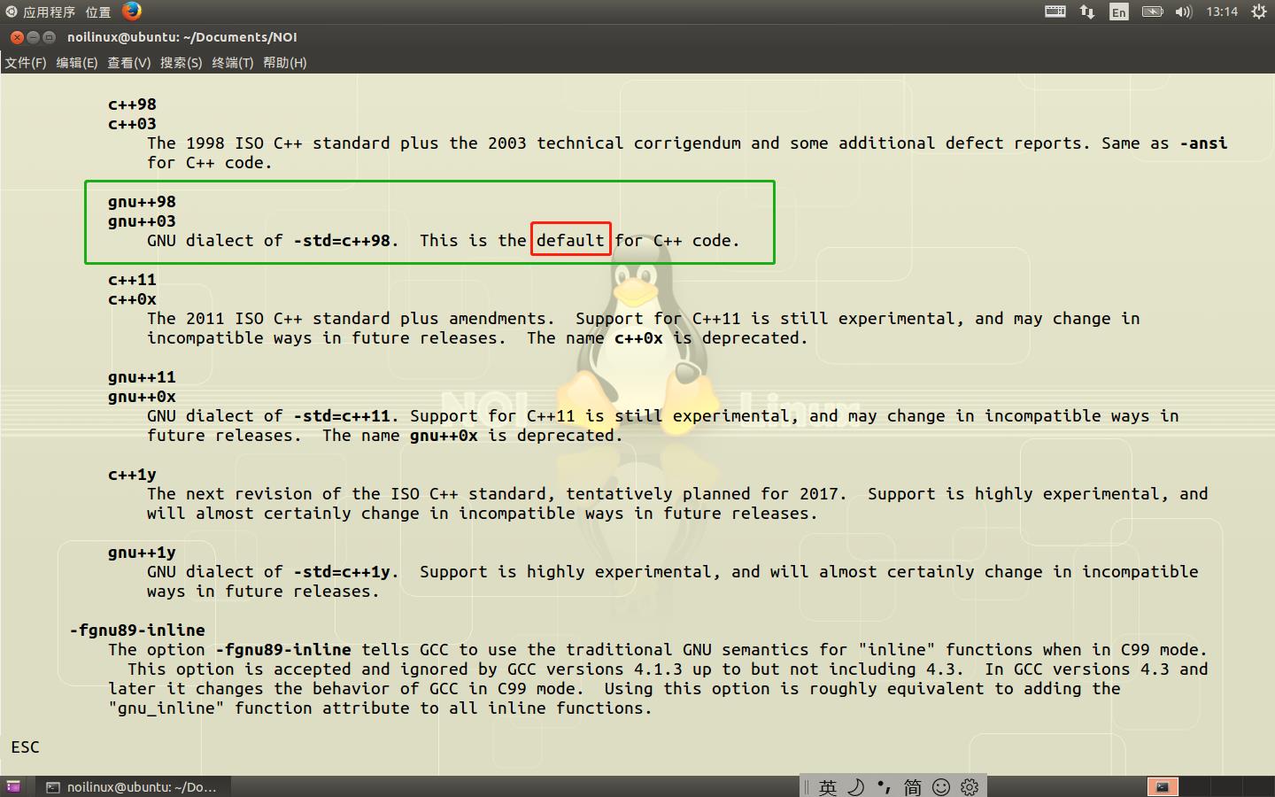Image resolution: width=1275 pixels, height=797 pixels.
Task: Click the word 'default' in gnu++98 description
Action: pyautogui.click(x=570, y=241)
